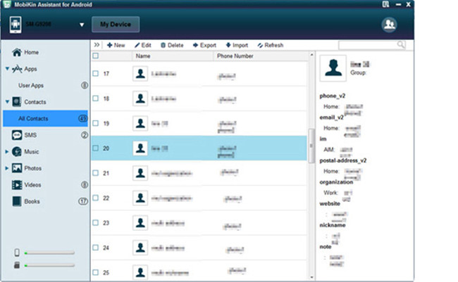Select All Contacts in the sidebar

click(x=45, y=118)
